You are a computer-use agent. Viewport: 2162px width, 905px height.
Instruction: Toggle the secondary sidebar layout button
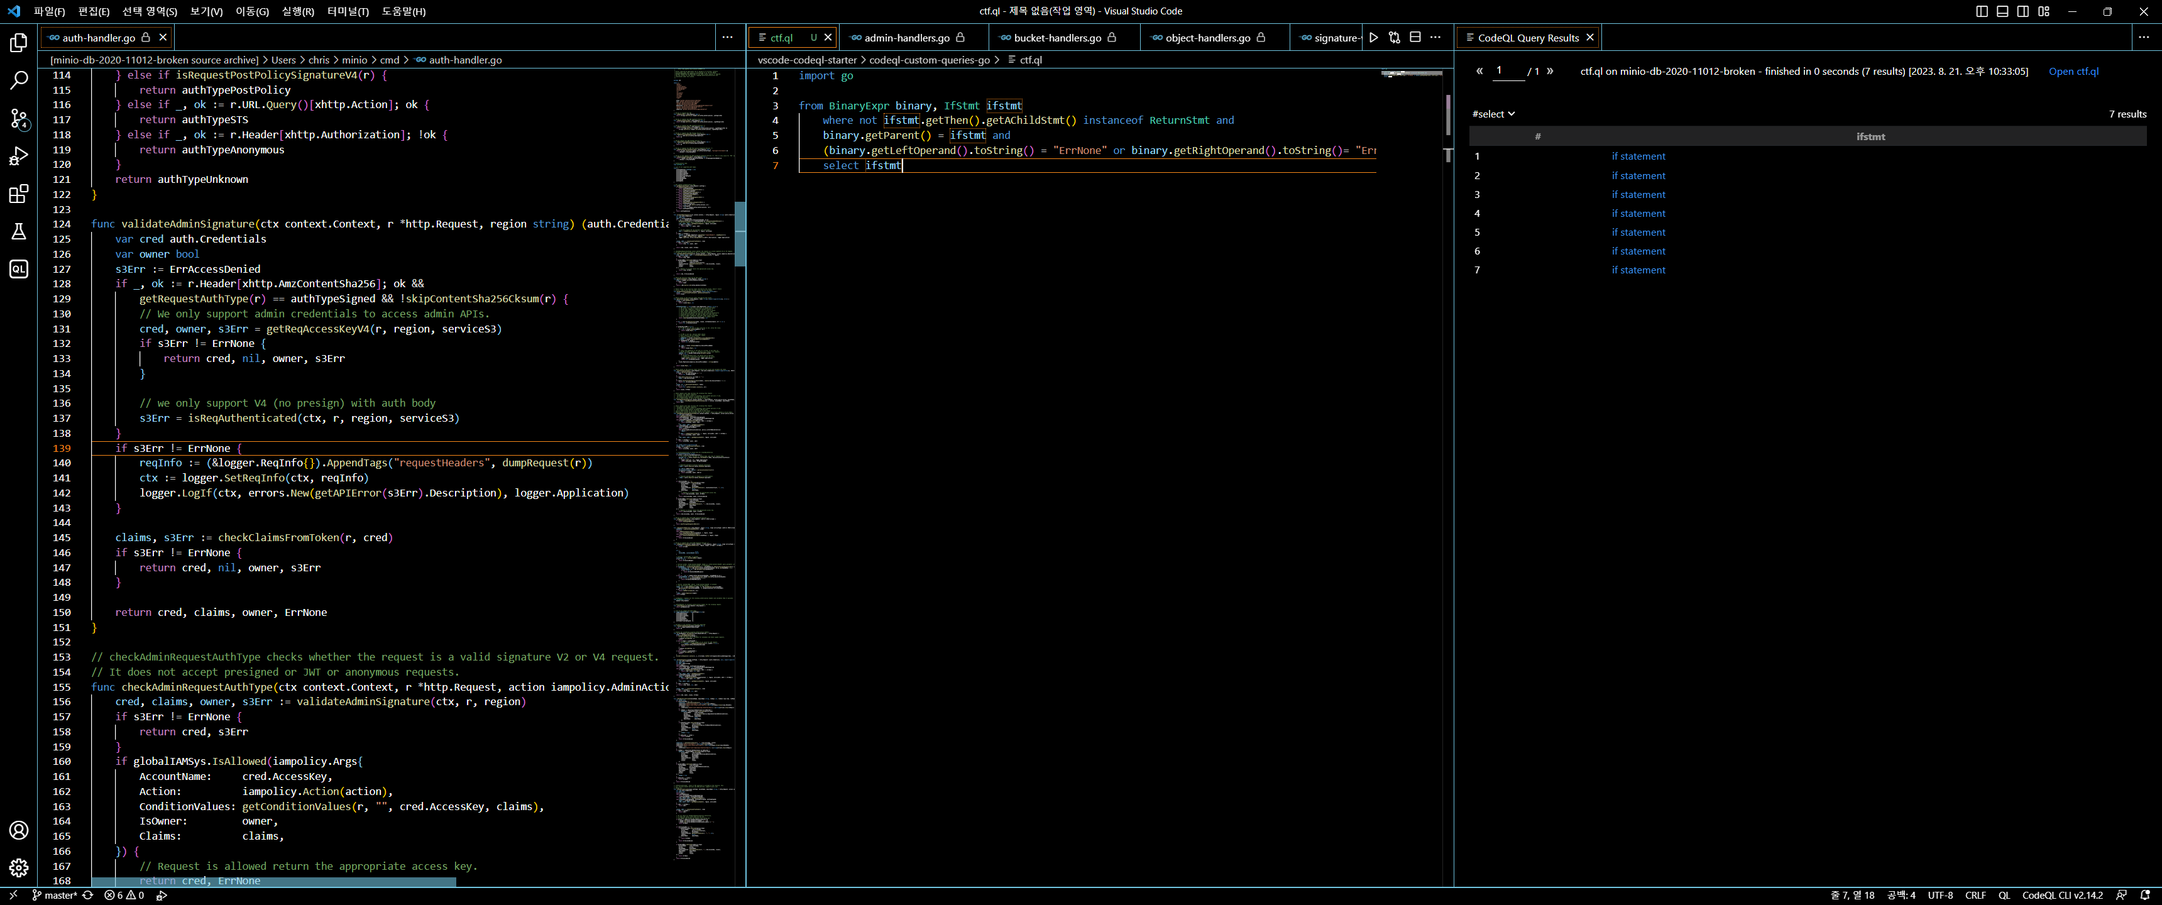tap(2022, 11)
